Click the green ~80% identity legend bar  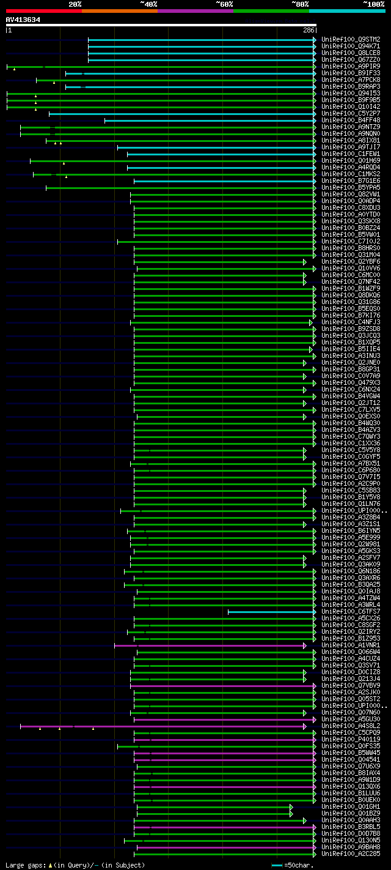271,11
